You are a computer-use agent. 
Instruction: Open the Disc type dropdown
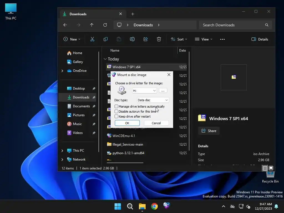(153, 100)
